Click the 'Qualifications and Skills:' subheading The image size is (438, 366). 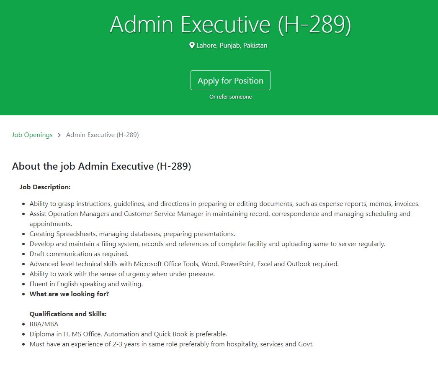point(68,314)
